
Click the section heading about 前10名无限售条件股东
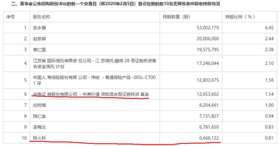[x=116, y=4]
